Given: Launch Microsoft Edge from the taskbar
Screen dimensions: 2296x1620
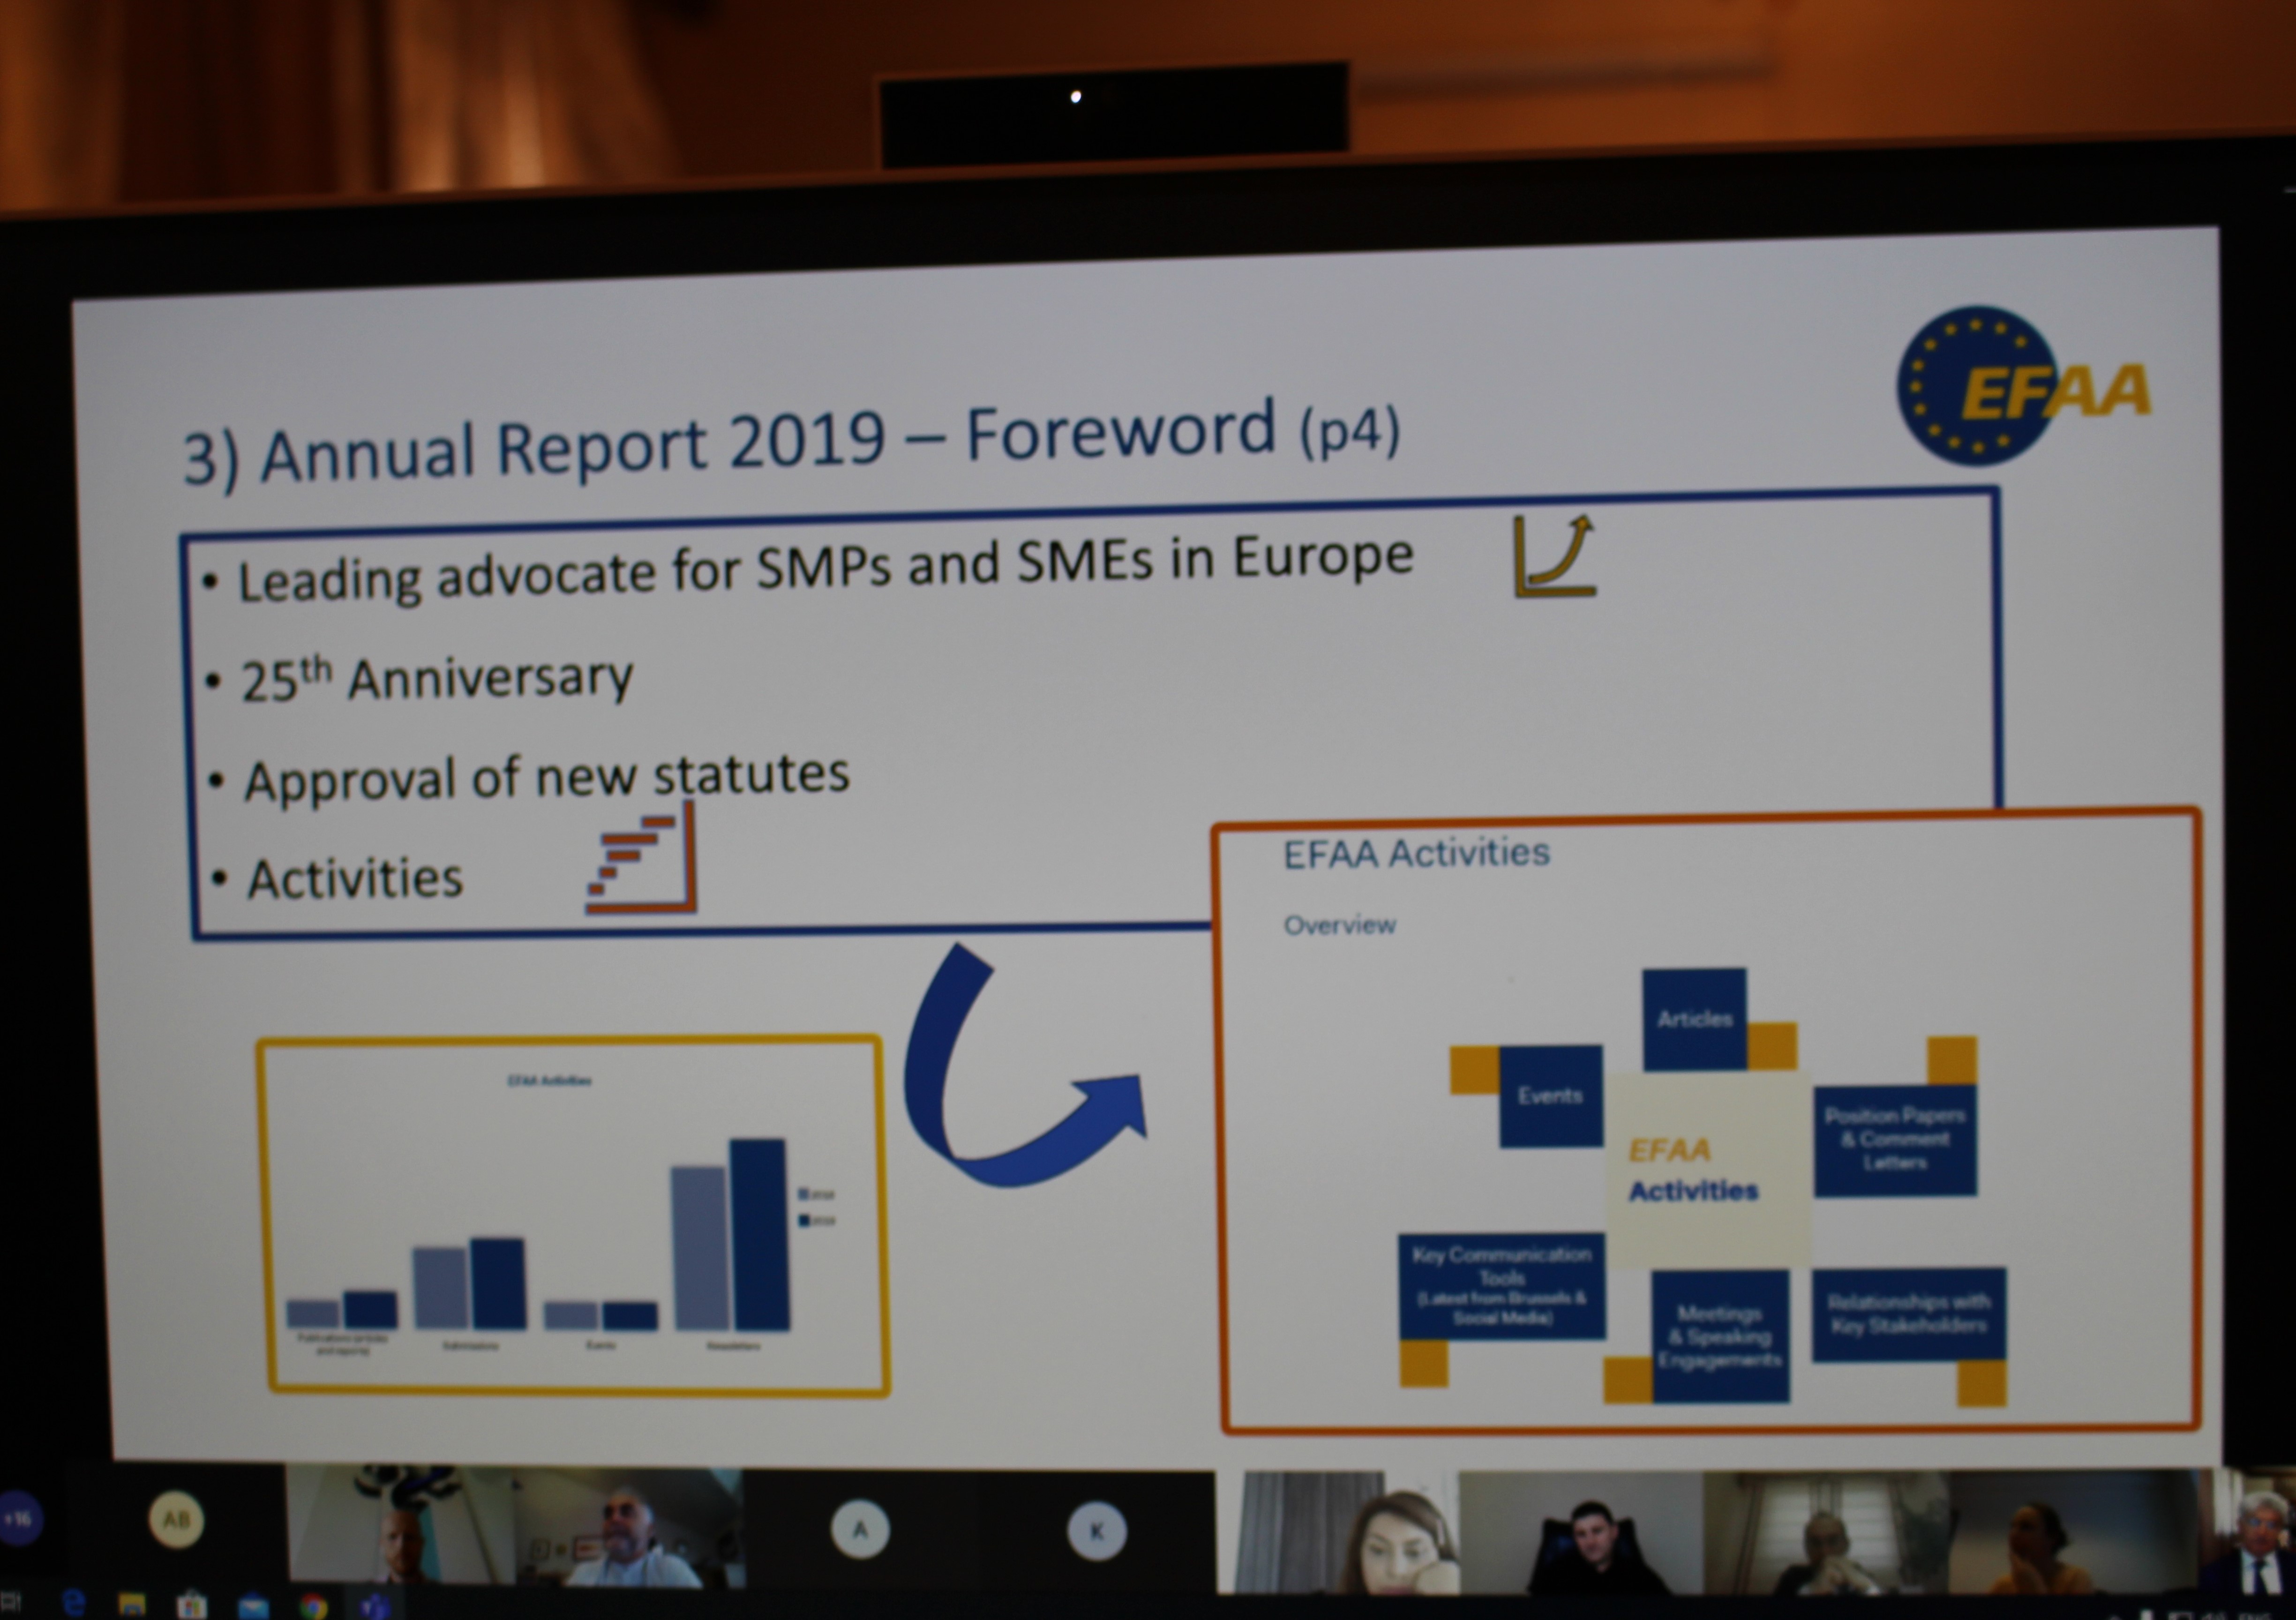Looking at the screenshot, I should [74, 1604].
